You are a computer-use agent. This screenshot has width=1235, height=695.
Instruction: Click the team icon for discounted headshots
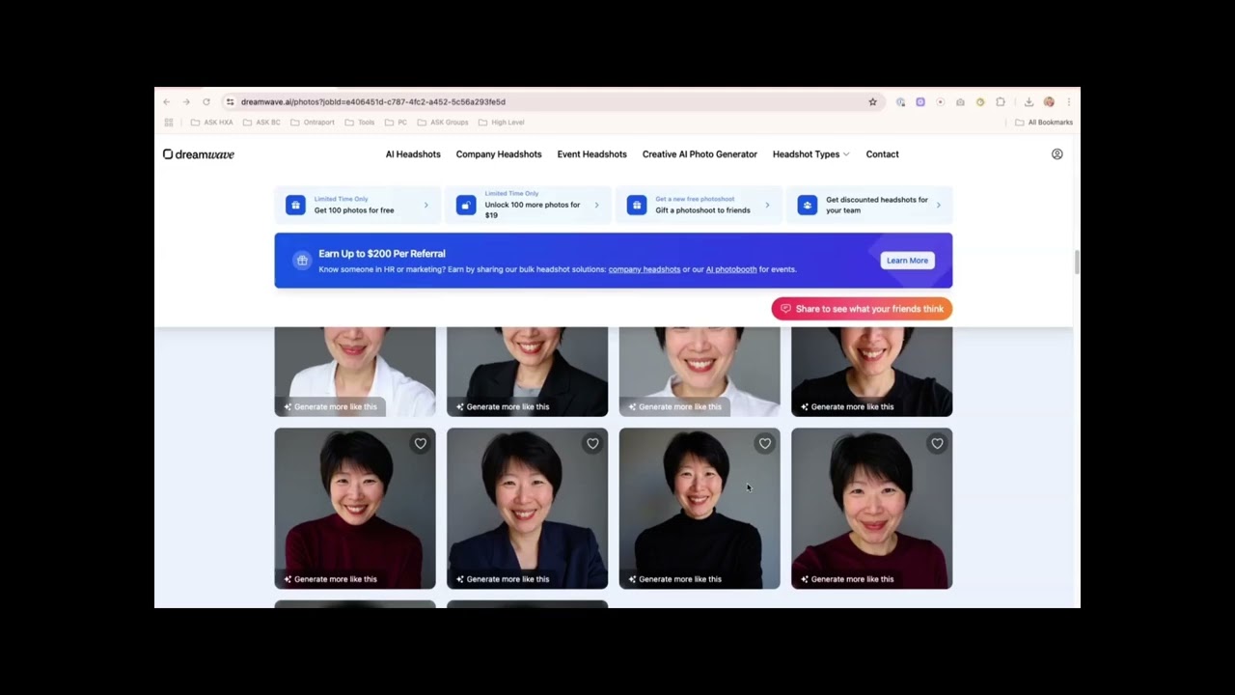pos(808,205)
